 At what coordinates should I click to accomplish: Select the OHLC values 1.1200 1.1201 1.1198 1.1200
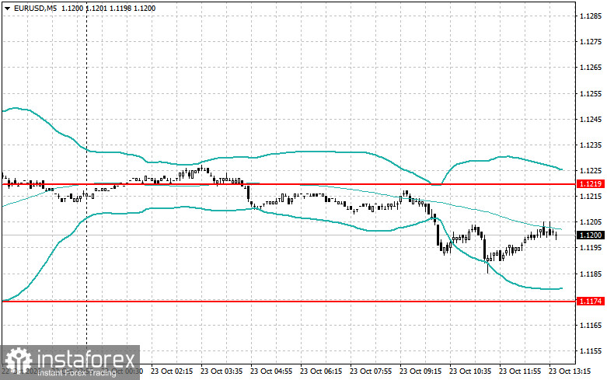coord(108,8)
